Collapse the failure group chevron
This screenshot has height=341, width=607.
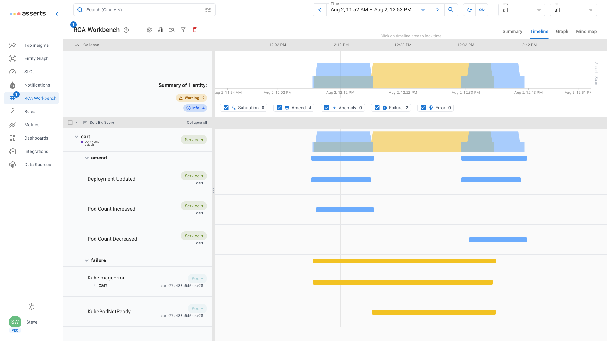point(87,260)
